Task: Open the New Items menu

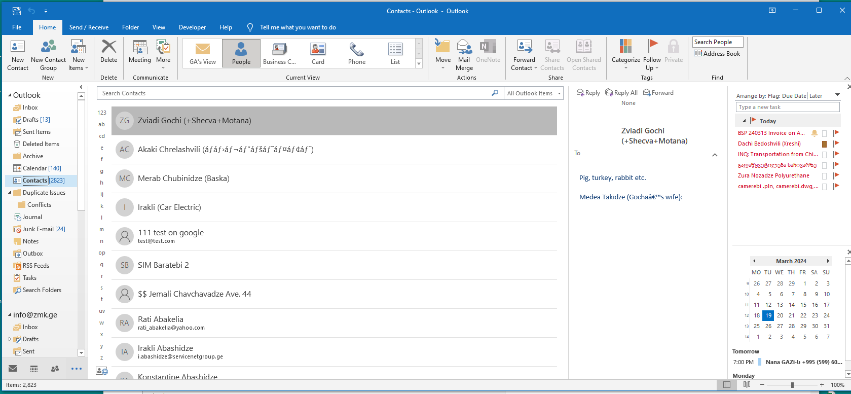Action: point(78,55)
